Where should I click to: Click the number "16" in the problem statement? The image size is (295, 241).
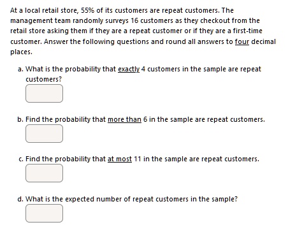(x=134, y=20)
